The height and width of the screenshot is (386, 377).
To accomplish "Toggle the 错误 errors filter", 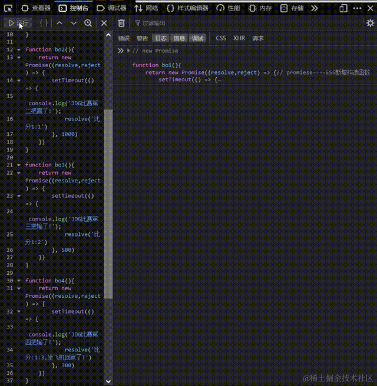I will [x=124, y=38].
